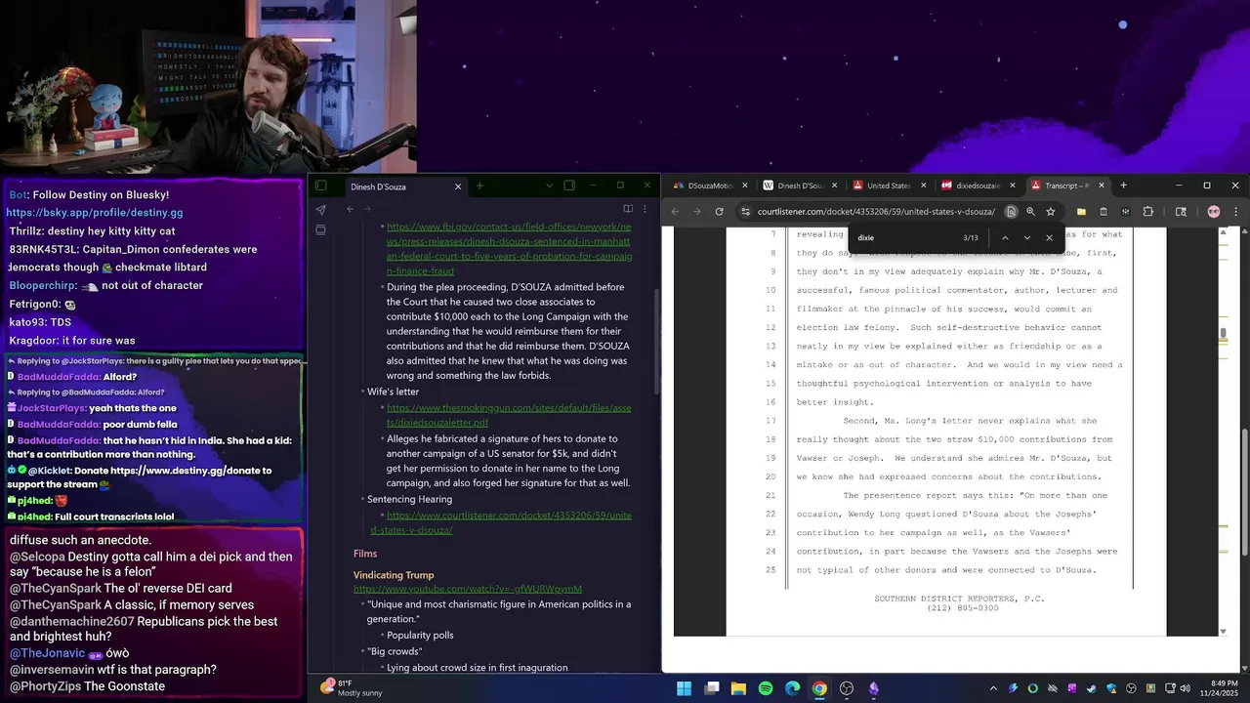The width and height of the screenshot is (1250, 703).
Task: Click find-in-page icon in address bar
Action: click(x=1011, y=212)
